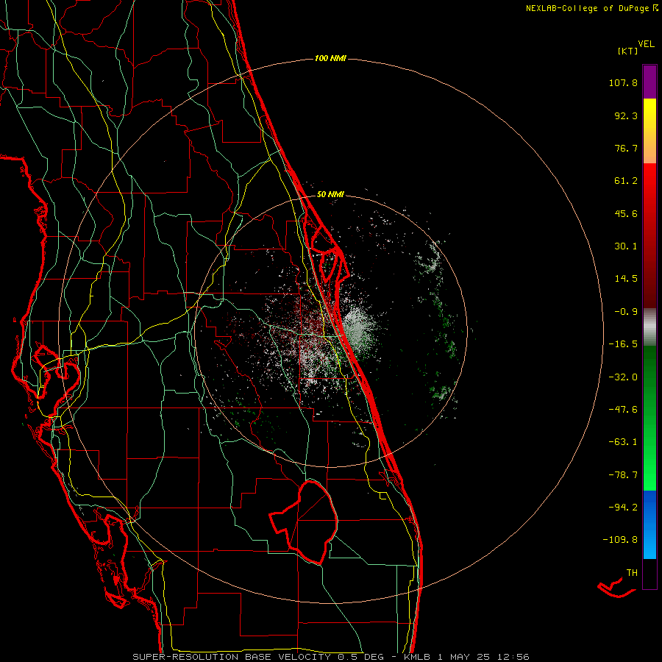Select the 45.6 legend value

pyautogui.click(x=626, y=213)
